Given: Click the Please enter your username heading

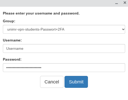Looking at the screenshot, I should click(41, 13).
